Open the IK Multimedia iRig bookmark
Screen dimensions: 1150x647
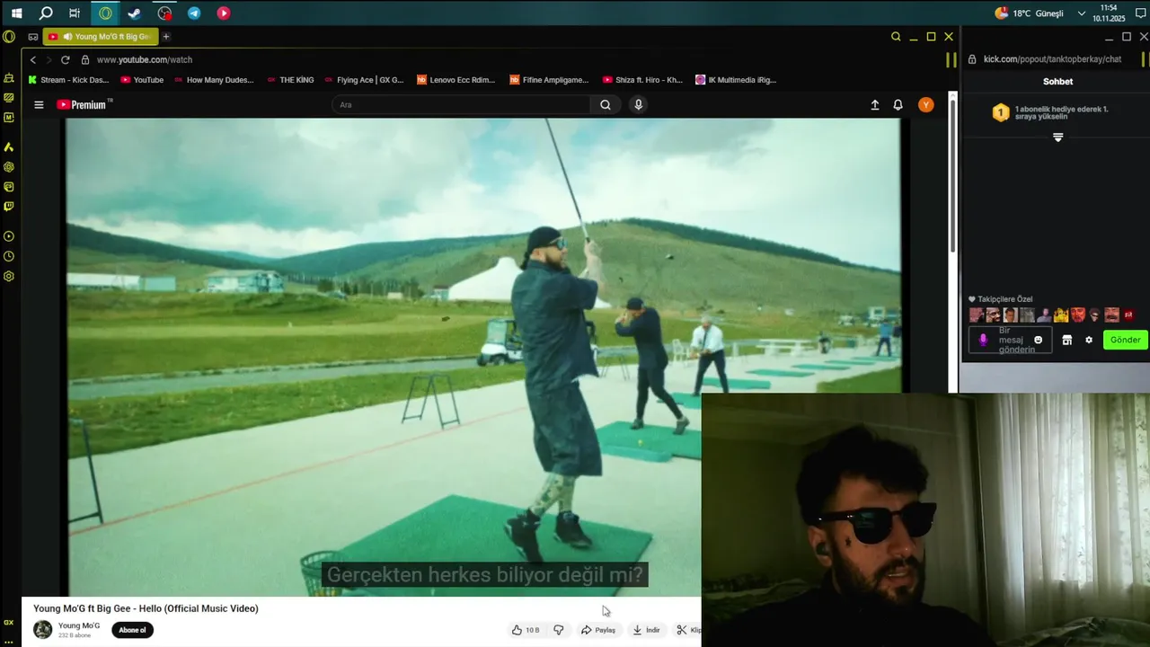pyautogui.click(x=736, y=80)
